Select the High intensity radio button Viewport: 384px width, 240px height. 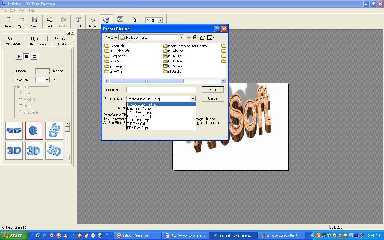[20, 106]
